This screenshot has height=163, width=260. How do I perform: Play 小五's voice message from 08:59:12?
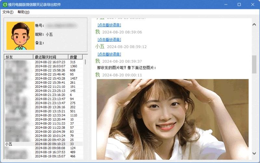coord(109,54)
